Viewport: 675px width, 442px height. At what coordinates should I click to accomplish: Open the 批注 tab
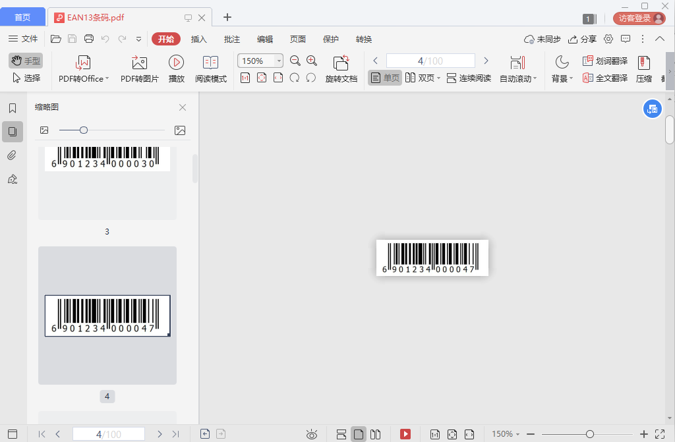231,39
